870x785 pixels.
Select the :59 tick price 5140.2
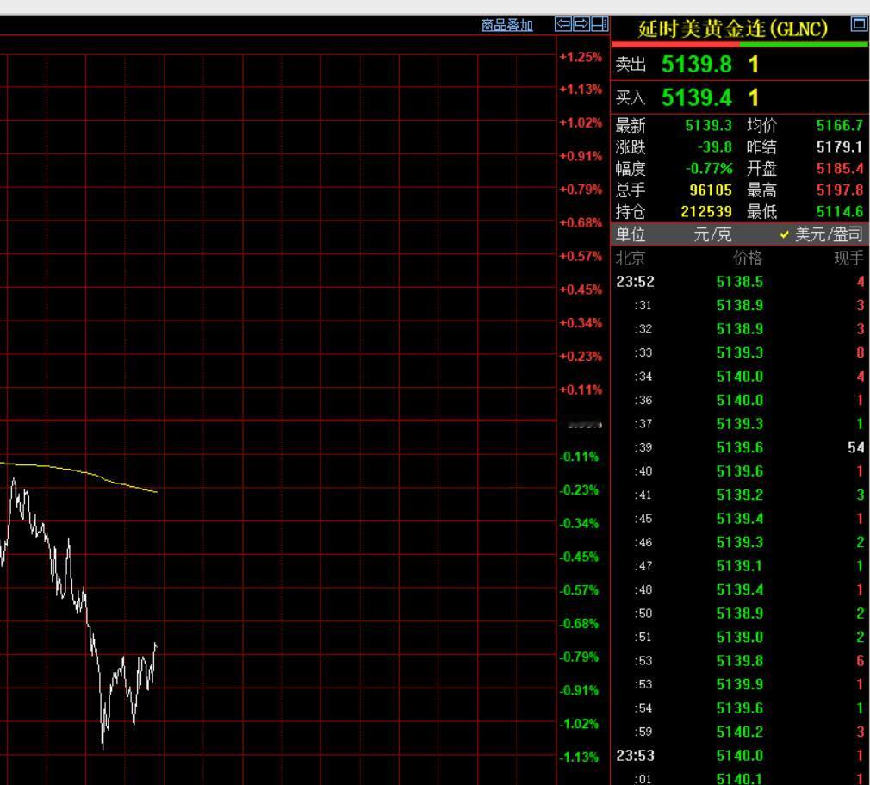point(740,732)
